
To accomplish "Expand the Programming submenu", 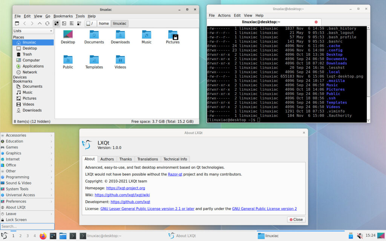I will click(27, 177).
